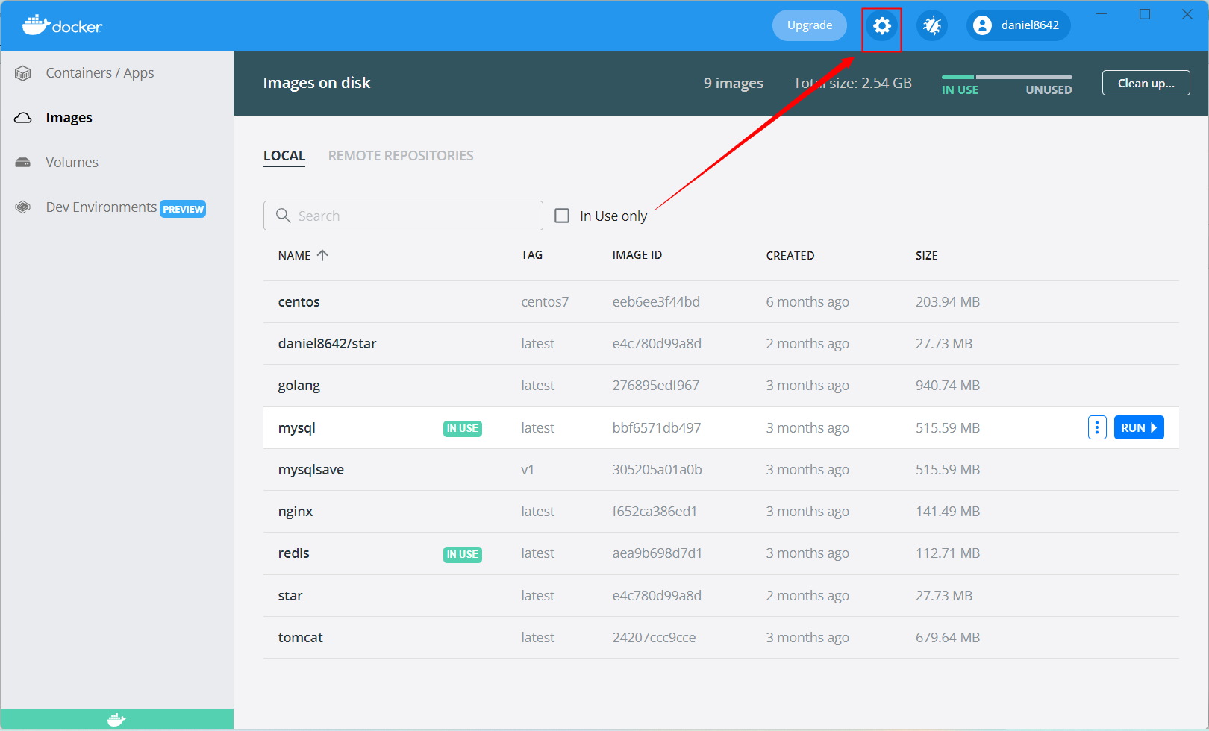Select the redis image name
1209x731 pixels.
[x=294, y=553]
